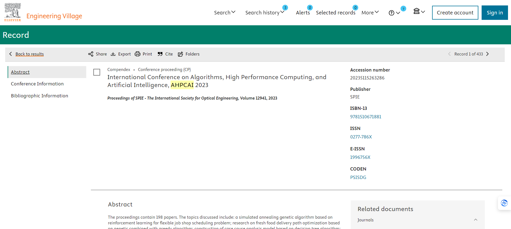Click the Related documents heading
Screen dimensions: 511x229
tap(385, 209)
